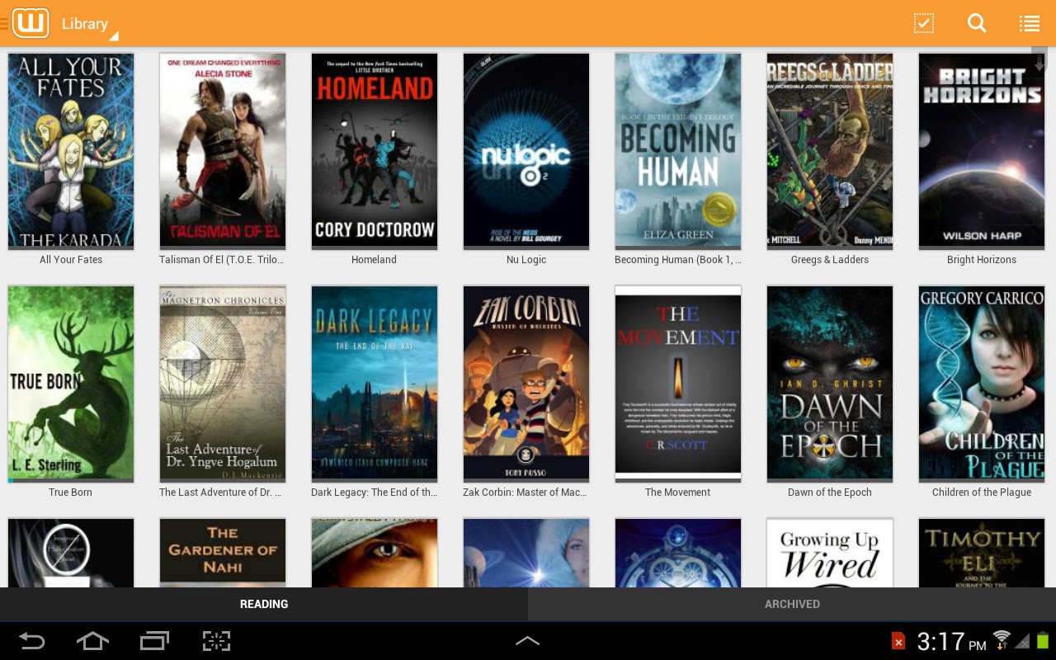The height and width of the screenshot is (660, 1056).
Task: Open the Dark Legacy book cover
Action: (x=375, y=384)
